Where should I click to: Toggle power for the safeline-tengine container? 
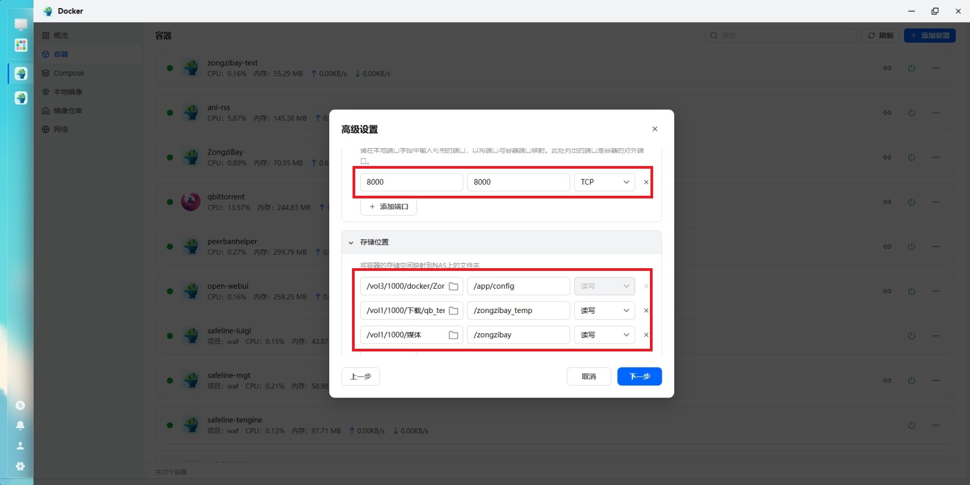[912, 425]
